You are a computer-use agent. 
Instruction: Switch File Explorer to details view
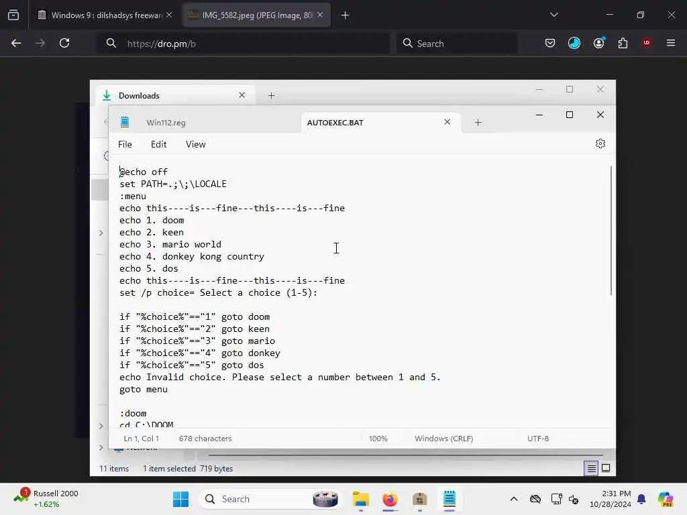(591, 469)
